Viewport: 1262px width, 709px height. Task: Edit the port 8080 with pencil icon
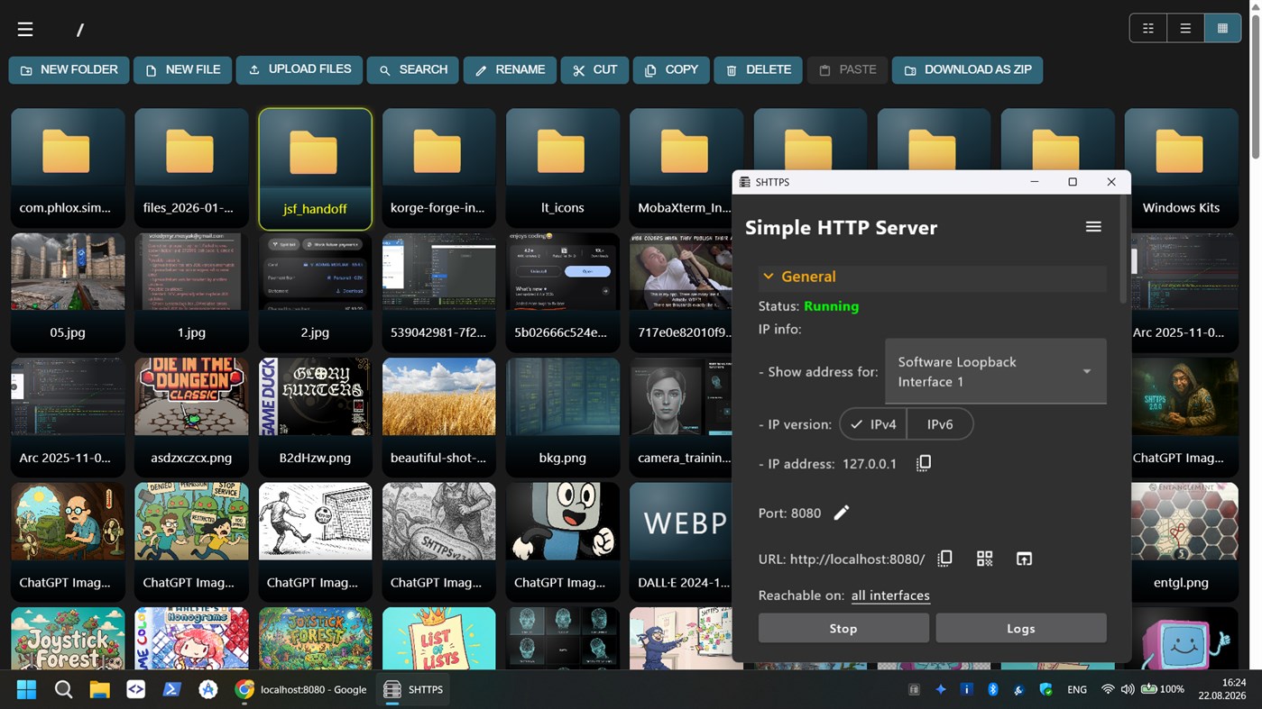pos(842,513)
